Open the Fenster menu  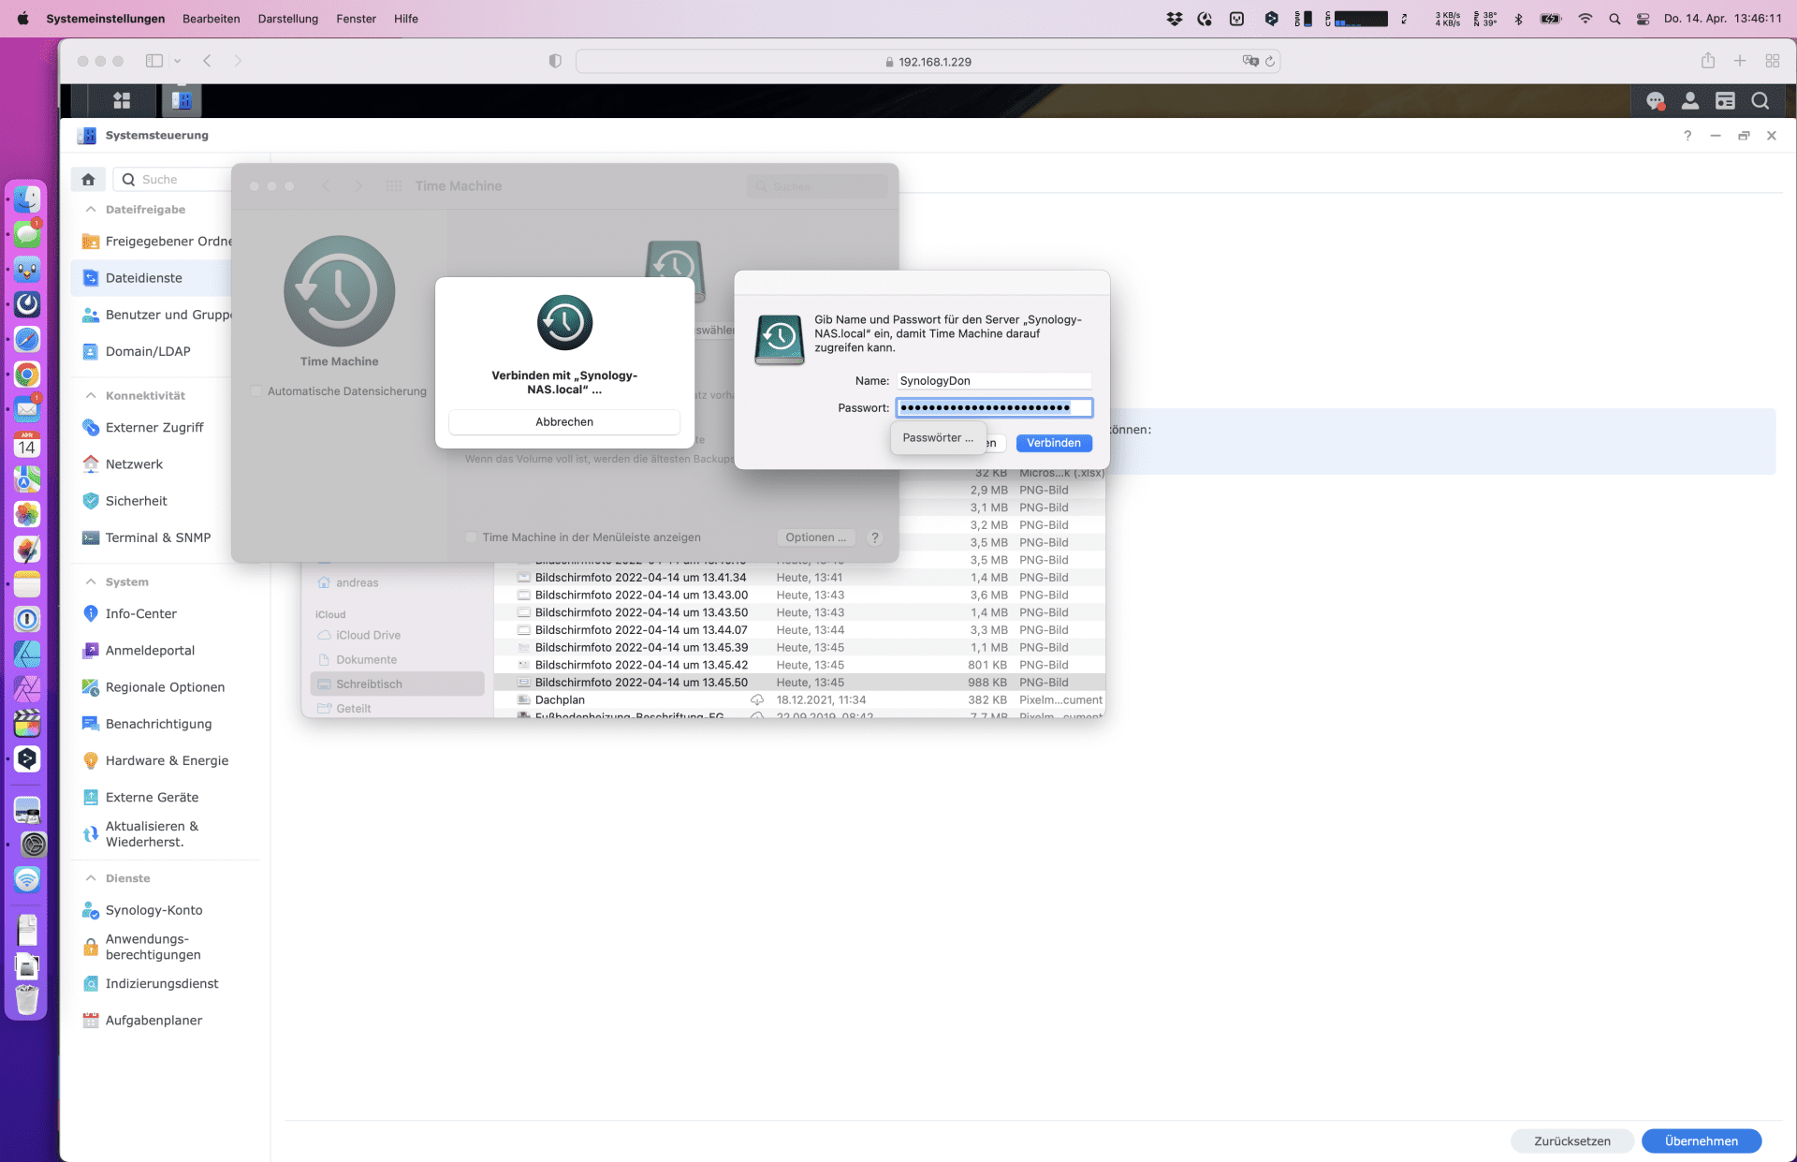pos(357,19)
